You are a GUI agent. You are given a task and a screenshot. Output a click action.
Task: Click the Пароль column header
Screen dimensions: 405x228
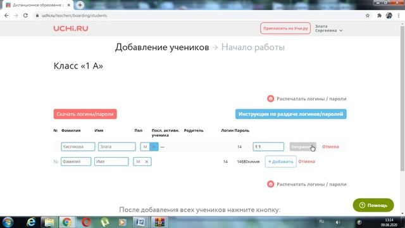[x=242, y=130]
